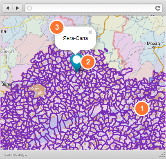This screenshot has height=159, width=166.
Task: Click the small isolated purple polygon near river
Action: pos(106,50)
